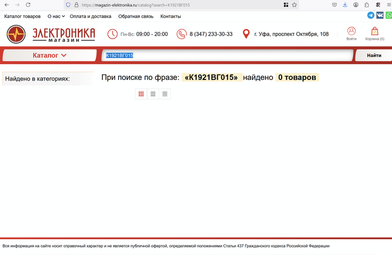Click the «К1921ВГ015» highlighted search phrase

211,77
